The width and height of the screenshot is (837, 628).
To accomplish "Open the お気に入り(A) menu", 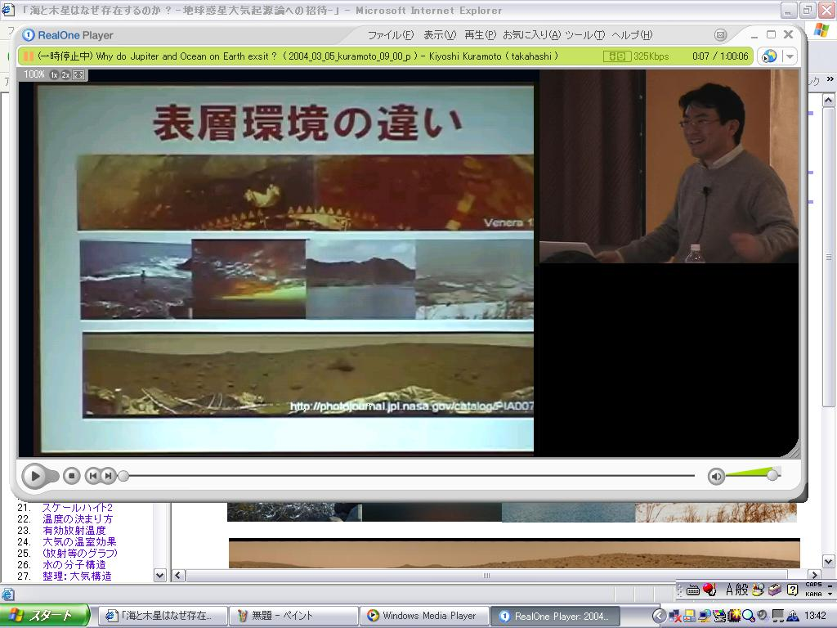I will point(531,35).
